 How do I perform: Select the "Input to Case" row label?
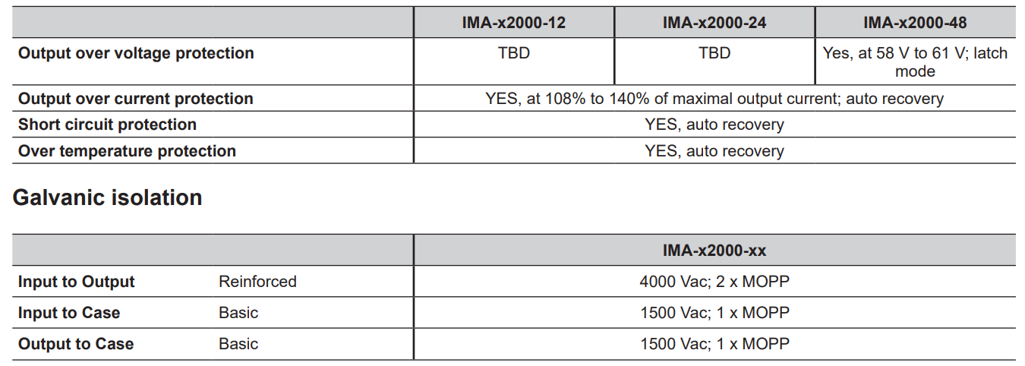pyautogui.click(x=69, y=313)
